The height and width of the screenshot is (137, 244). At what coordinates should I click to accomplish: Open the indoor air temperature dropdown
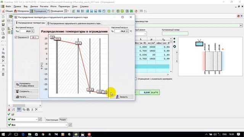pyautogui.click(x=32, y=31)
